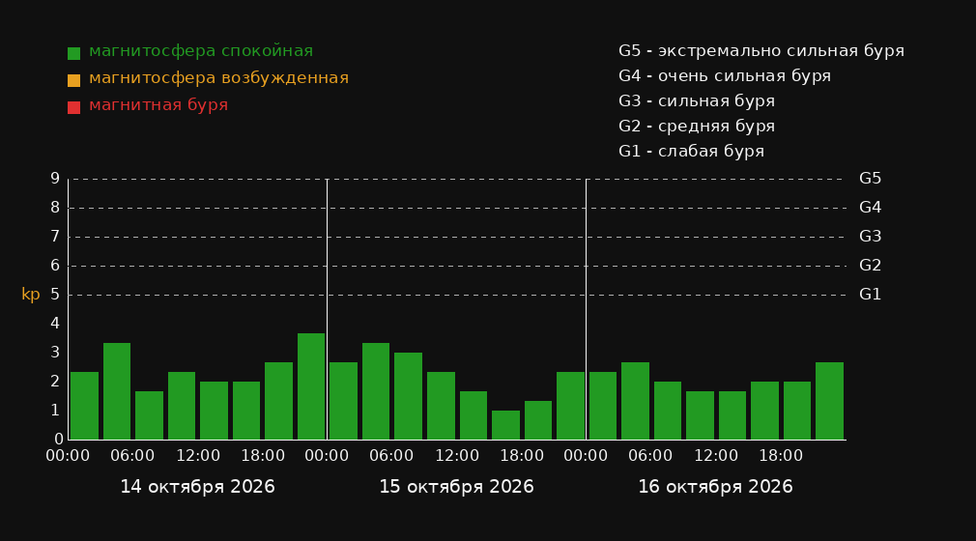The height and width of the screenshot is (541, 976).
Task: Click the orange 'магнитосфера возбужденная' legend swatch
Action: click(x=73, y=80)
